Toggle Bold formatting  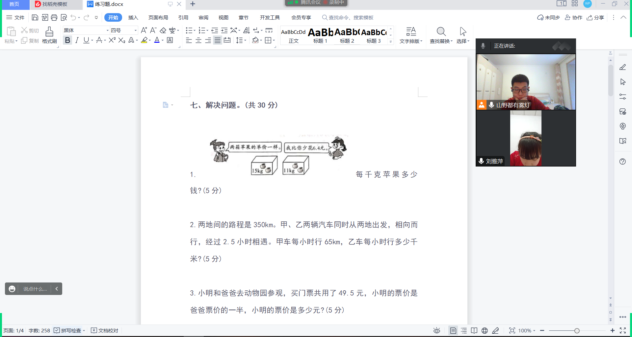(x=67, y=40)
